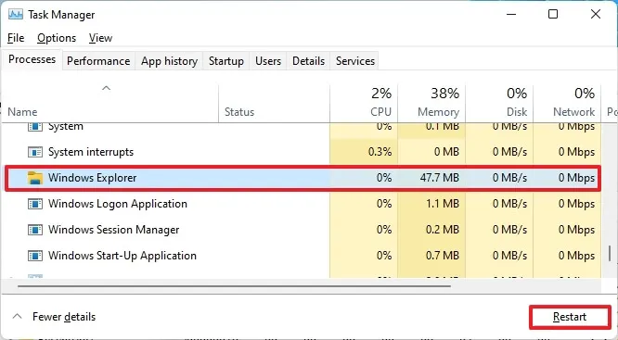
Task: Click the Windows Session Manager icon
Action: coord(35,230)
